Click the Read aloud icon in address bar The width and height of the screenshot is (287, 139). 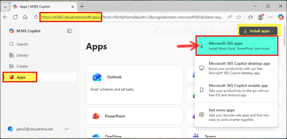230,17
